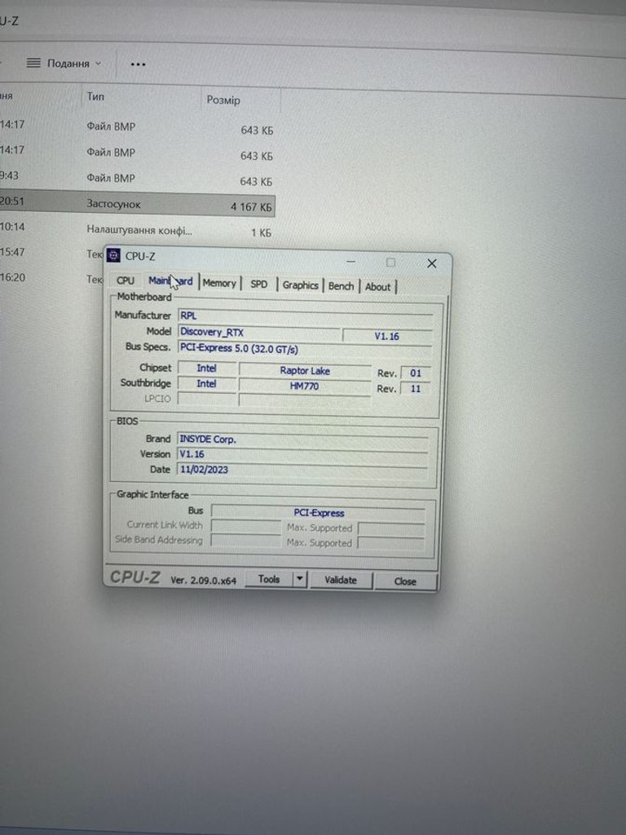Switch to the Mainboard tab
Image resolution: width=626 pixels, height=835 pixels.
coord(170,281)
